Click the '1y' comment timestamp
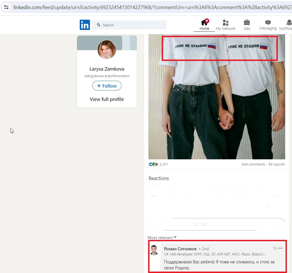Image resolution: width=292 pixels, height=273 pixels. tap(275, 248)
